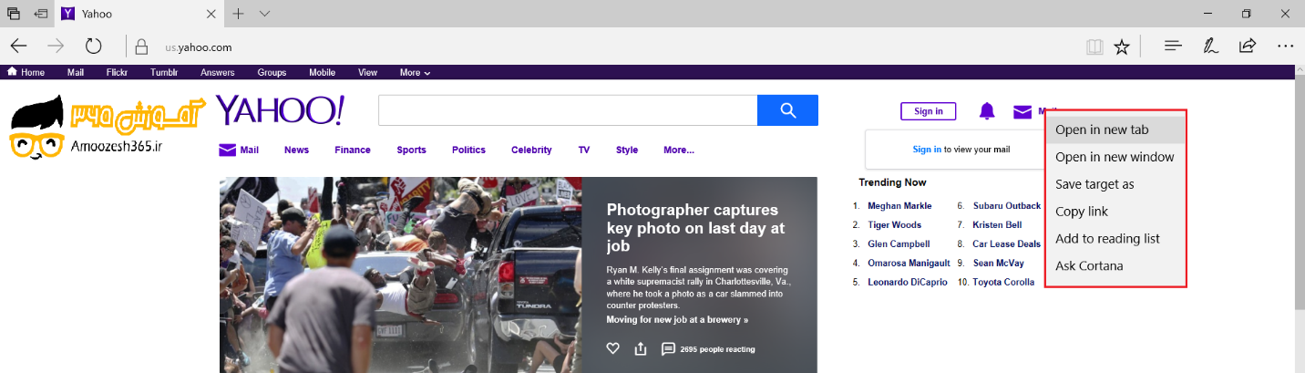Open the Hub lines icon
The width and height of the screenshot is (1305, 373).
[1174, 46]
